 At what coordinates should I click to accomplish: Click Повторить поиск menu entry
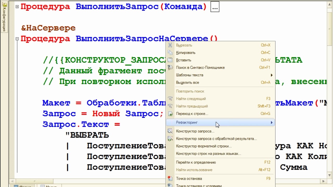220,91
